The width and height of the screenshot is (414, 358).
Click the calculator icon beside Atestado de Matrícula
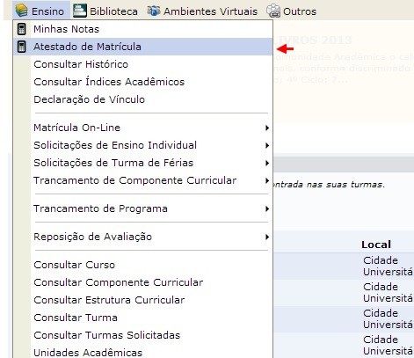(21, 47)
